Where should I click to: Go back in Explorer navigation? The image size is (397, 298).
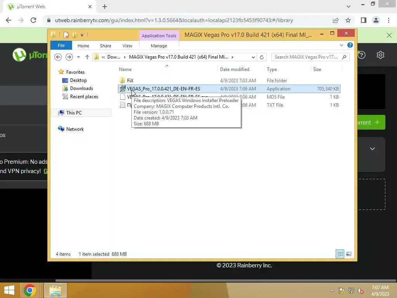[x=58, y=57]
